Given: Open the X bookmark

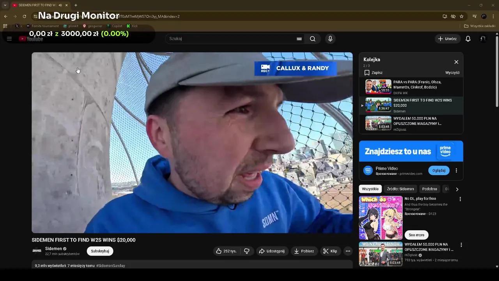Looking at the screenshot, I should pos(18,26).
